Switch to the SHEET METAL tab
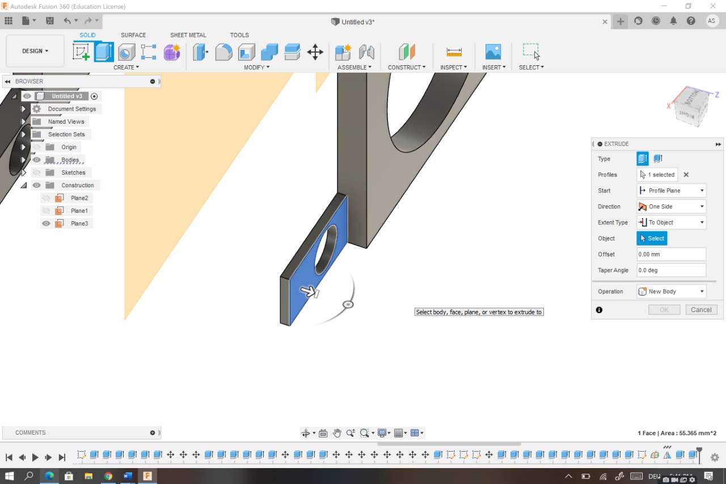The width and height of the screenshot is (726, 484). pos(188,35)
